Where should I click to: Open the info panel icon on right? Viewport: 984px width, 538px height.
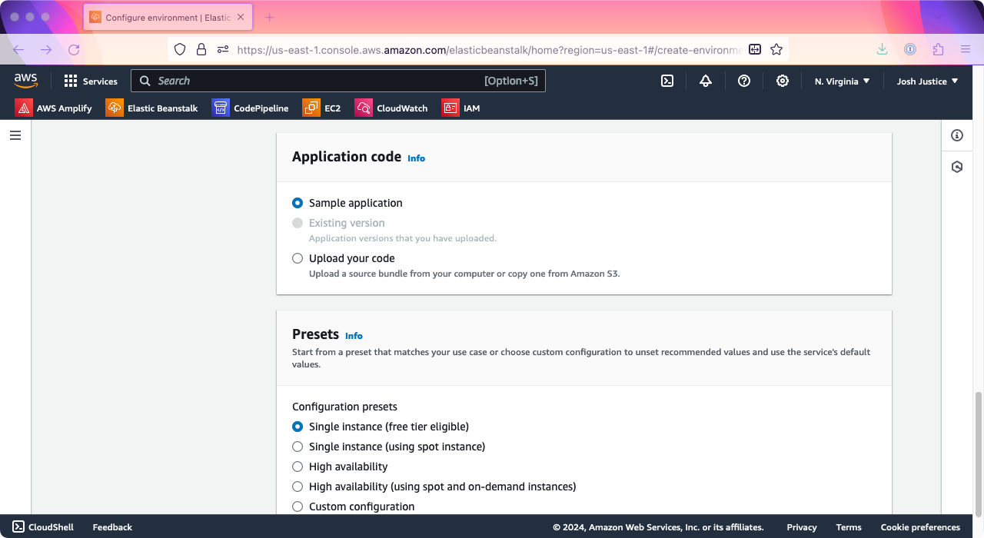tap(957, 135)
